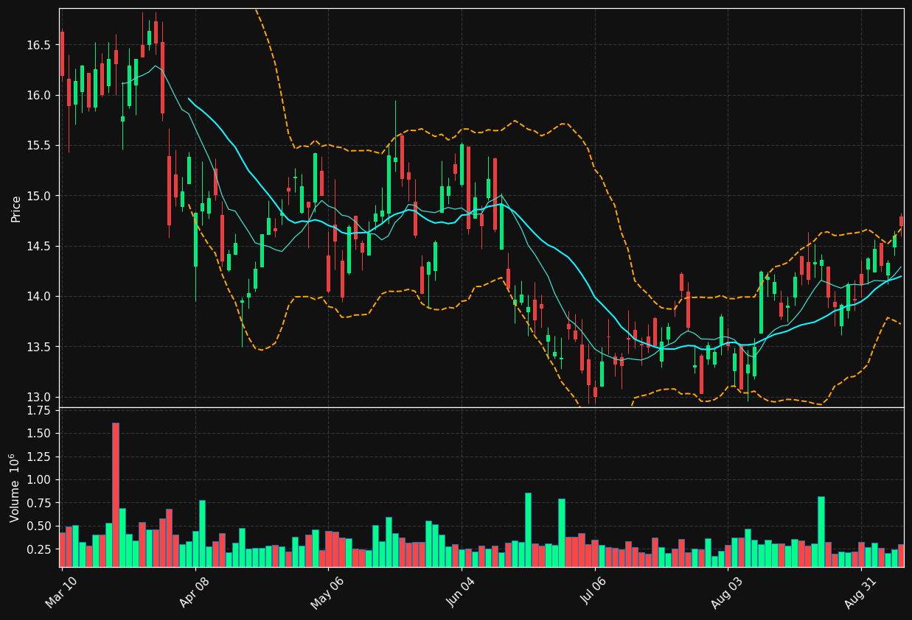Click the 16.0 price tick label
Image resolution: width=912 pixels, height=620 pixels.
click(x=38, y=95)
